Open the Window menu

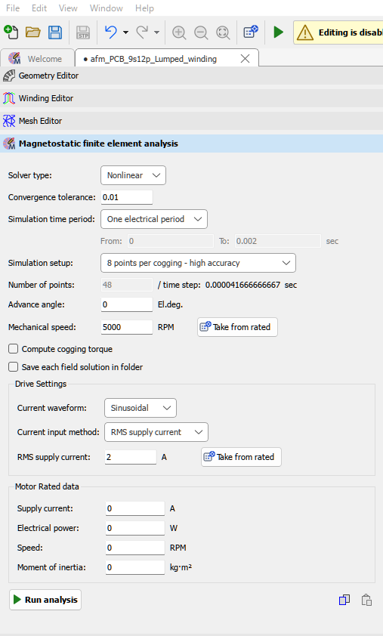click(107, 8)
